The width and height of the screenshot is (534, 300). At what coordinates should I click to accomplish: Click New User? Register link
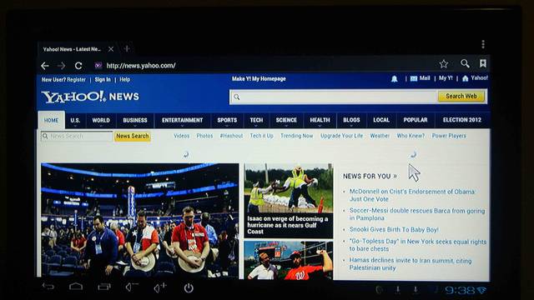click(x=63, y=80)
